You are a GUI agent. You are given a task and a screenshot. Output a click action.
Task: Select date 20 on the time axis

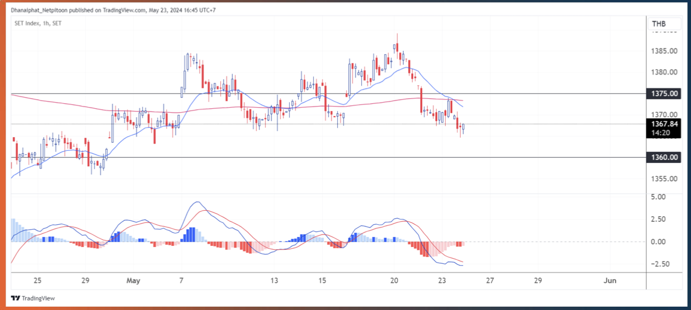[x=394, y=280]
